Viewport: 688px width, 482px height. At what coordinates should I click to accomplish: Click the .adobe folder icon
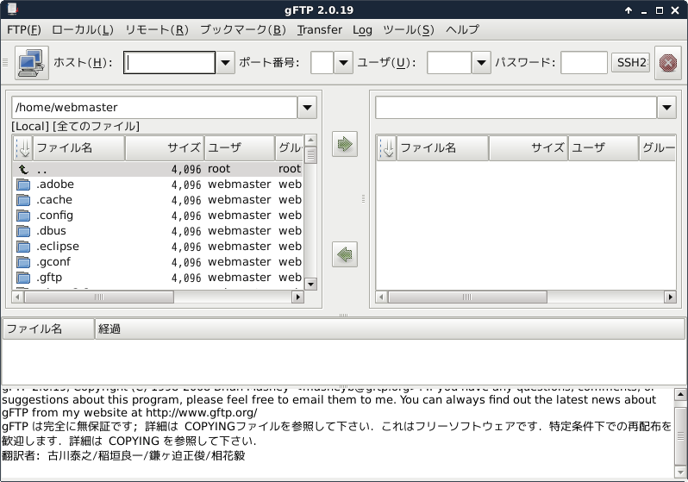pos(23,185)
